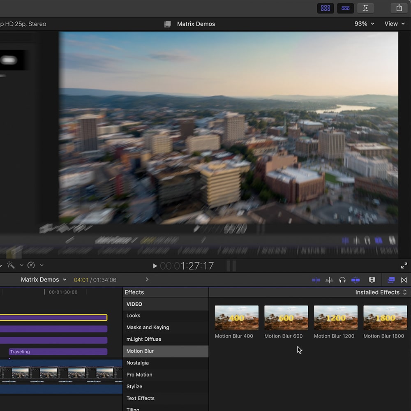Toggle skimming icon in timeline

pos(316,280)
